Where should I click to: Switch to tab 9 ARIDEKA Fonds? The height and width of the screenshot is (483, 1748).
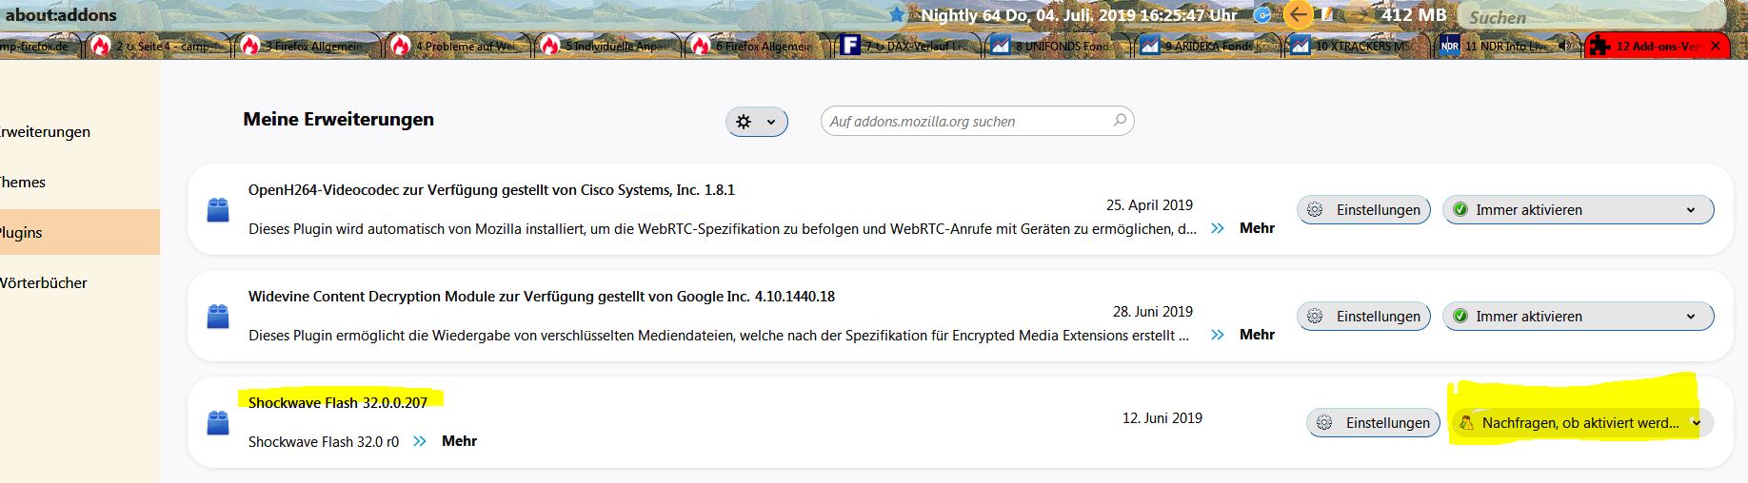coord(1209,46)
